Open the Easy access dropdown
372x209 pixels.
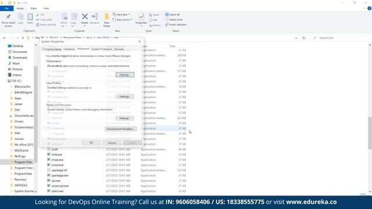[x=123, y=20]
